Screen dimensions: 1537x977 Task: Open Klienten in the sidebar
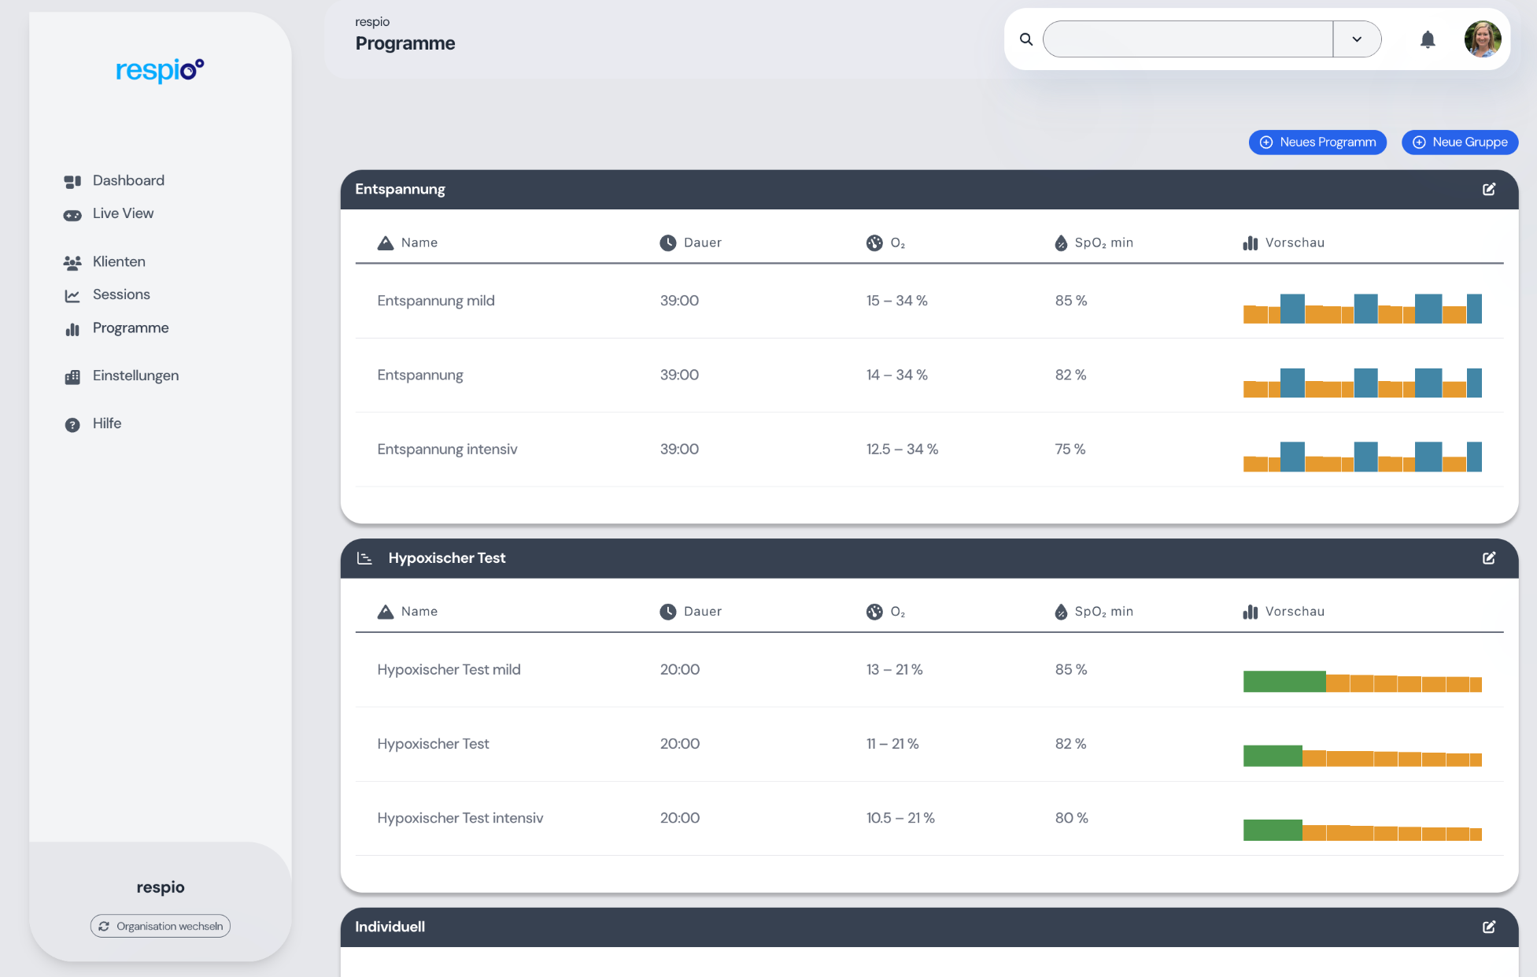pyautogui.click(x=118, y=261)
